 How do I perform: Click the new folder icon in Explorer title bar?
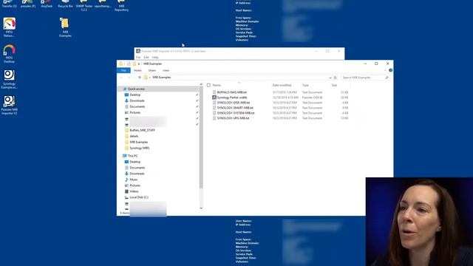[x=135, y=64]
